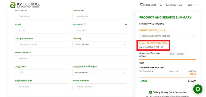Click the orange $70.20 discounted price
Viewport: 206px width, 97px height.
193,74
